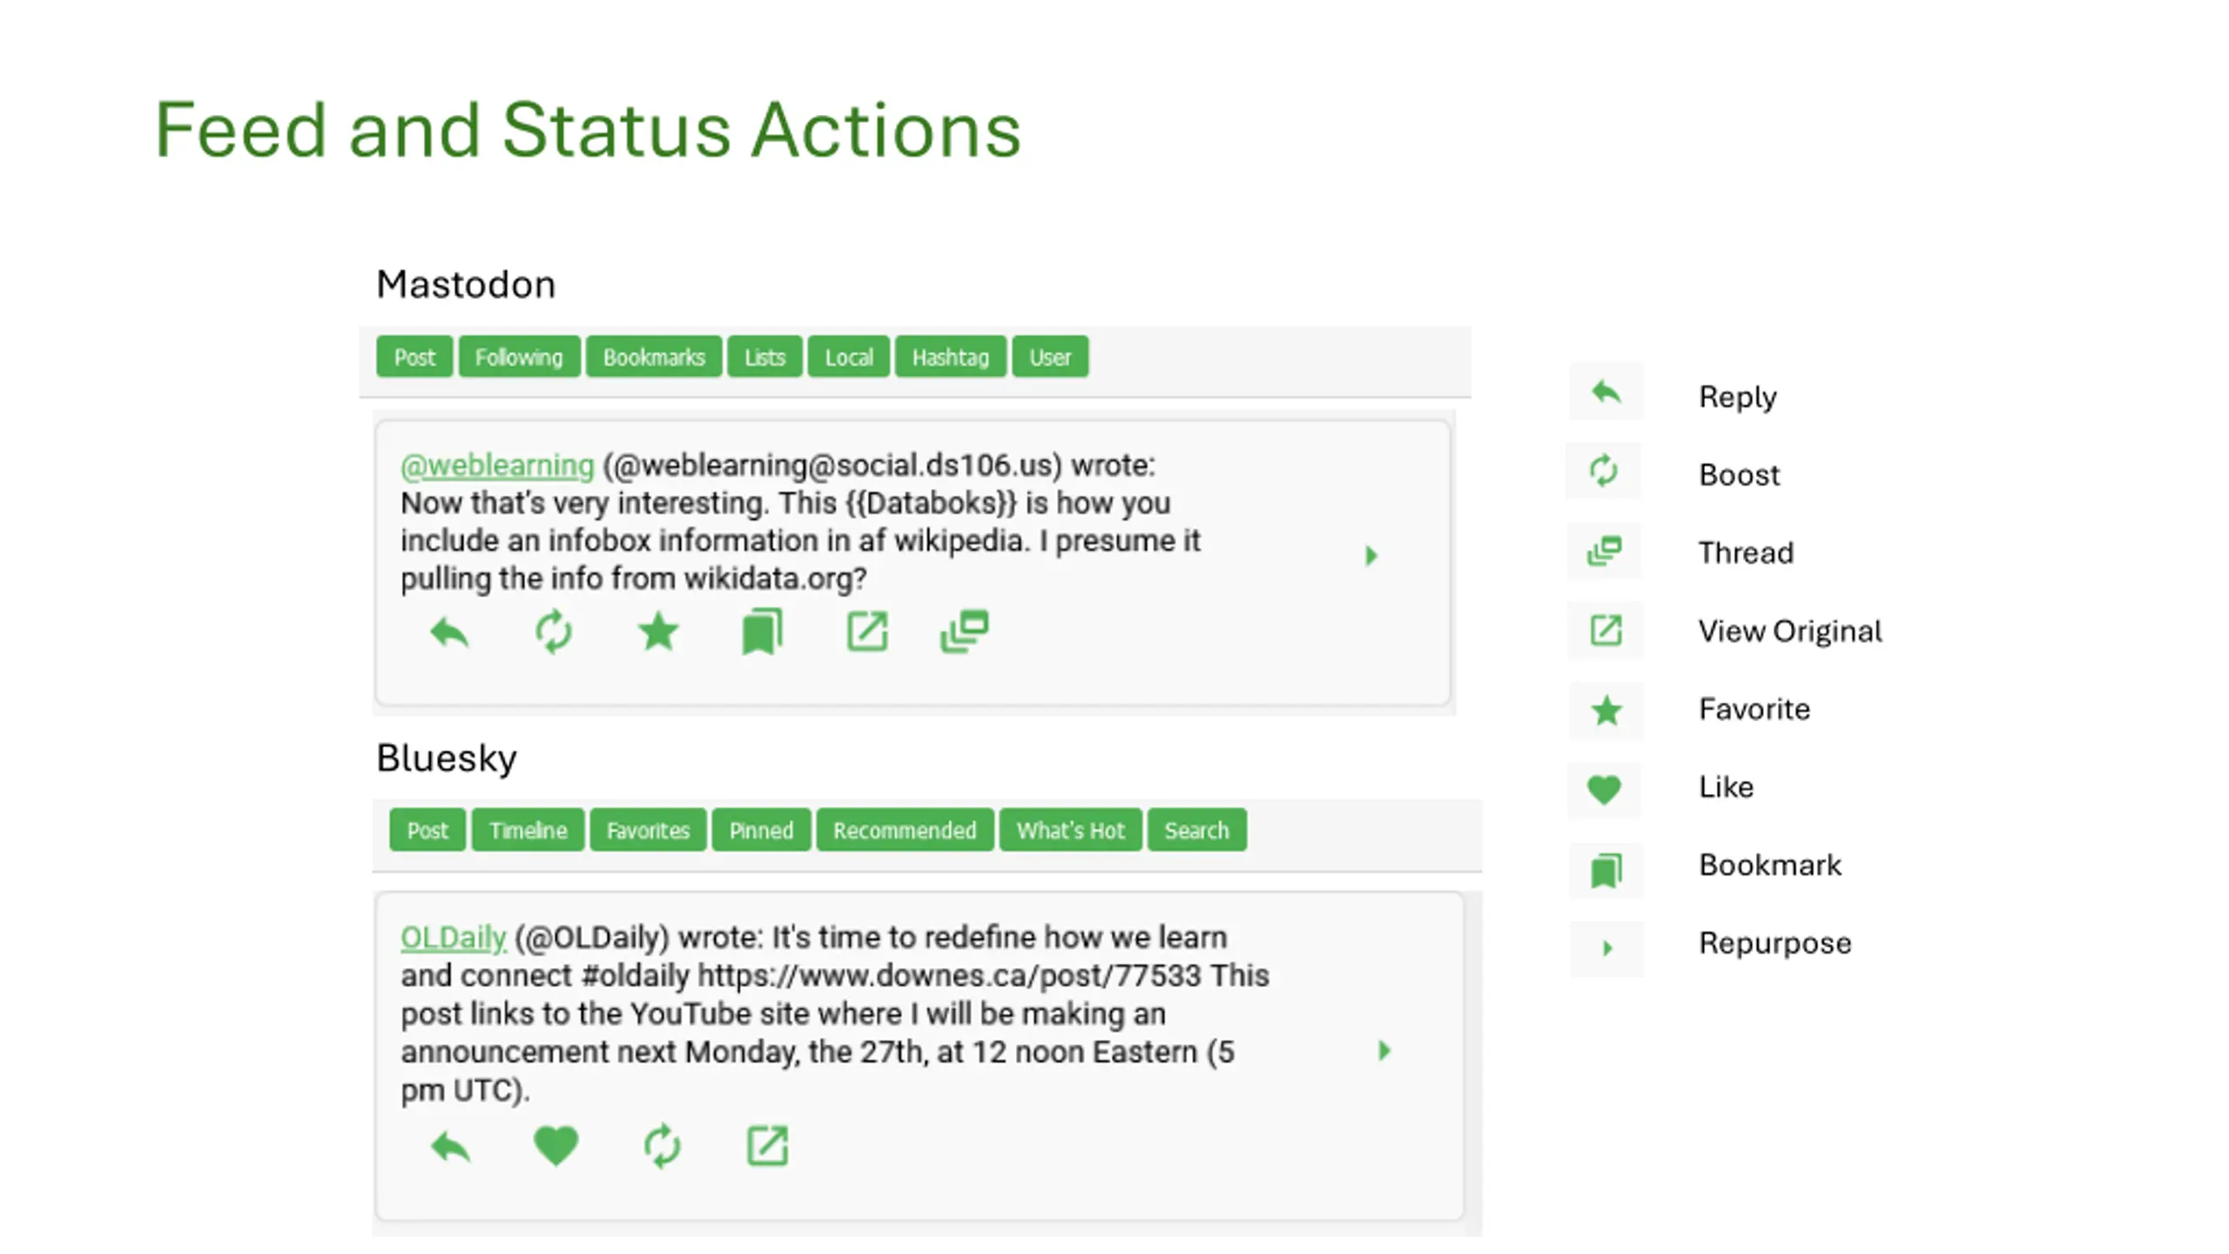Open the Mastodon Bookmarks tab
Screen dimensions: 2229x1254
(654, 357)
